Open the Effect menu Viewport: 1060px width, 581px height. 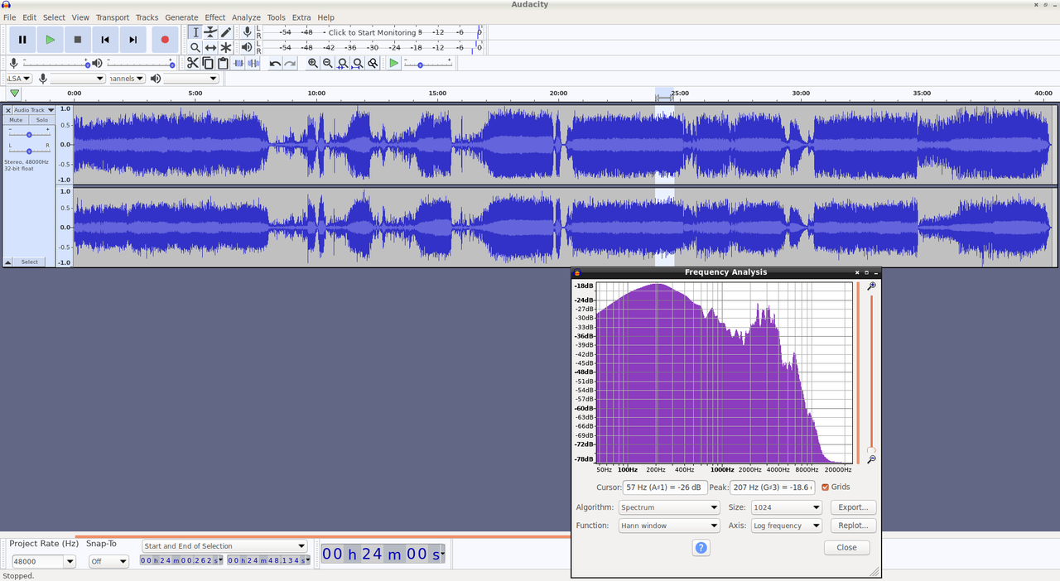coord(214,17)
